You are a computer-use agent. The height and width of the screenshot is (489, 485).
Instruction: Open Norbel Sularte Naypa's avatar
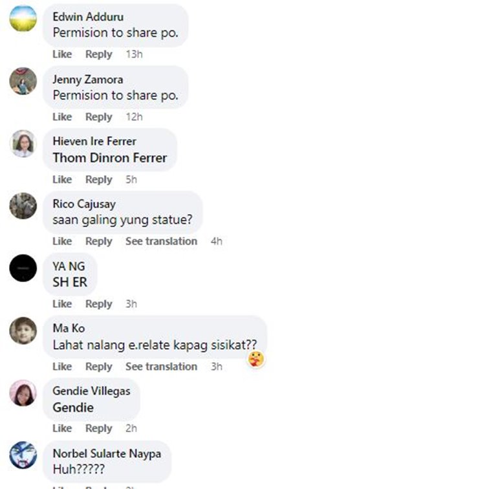click(23, 455)
